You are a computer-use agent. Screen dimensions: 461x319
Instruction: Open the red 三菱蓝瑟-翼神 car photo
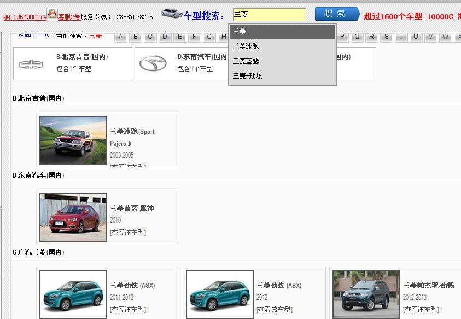point(73,217)
